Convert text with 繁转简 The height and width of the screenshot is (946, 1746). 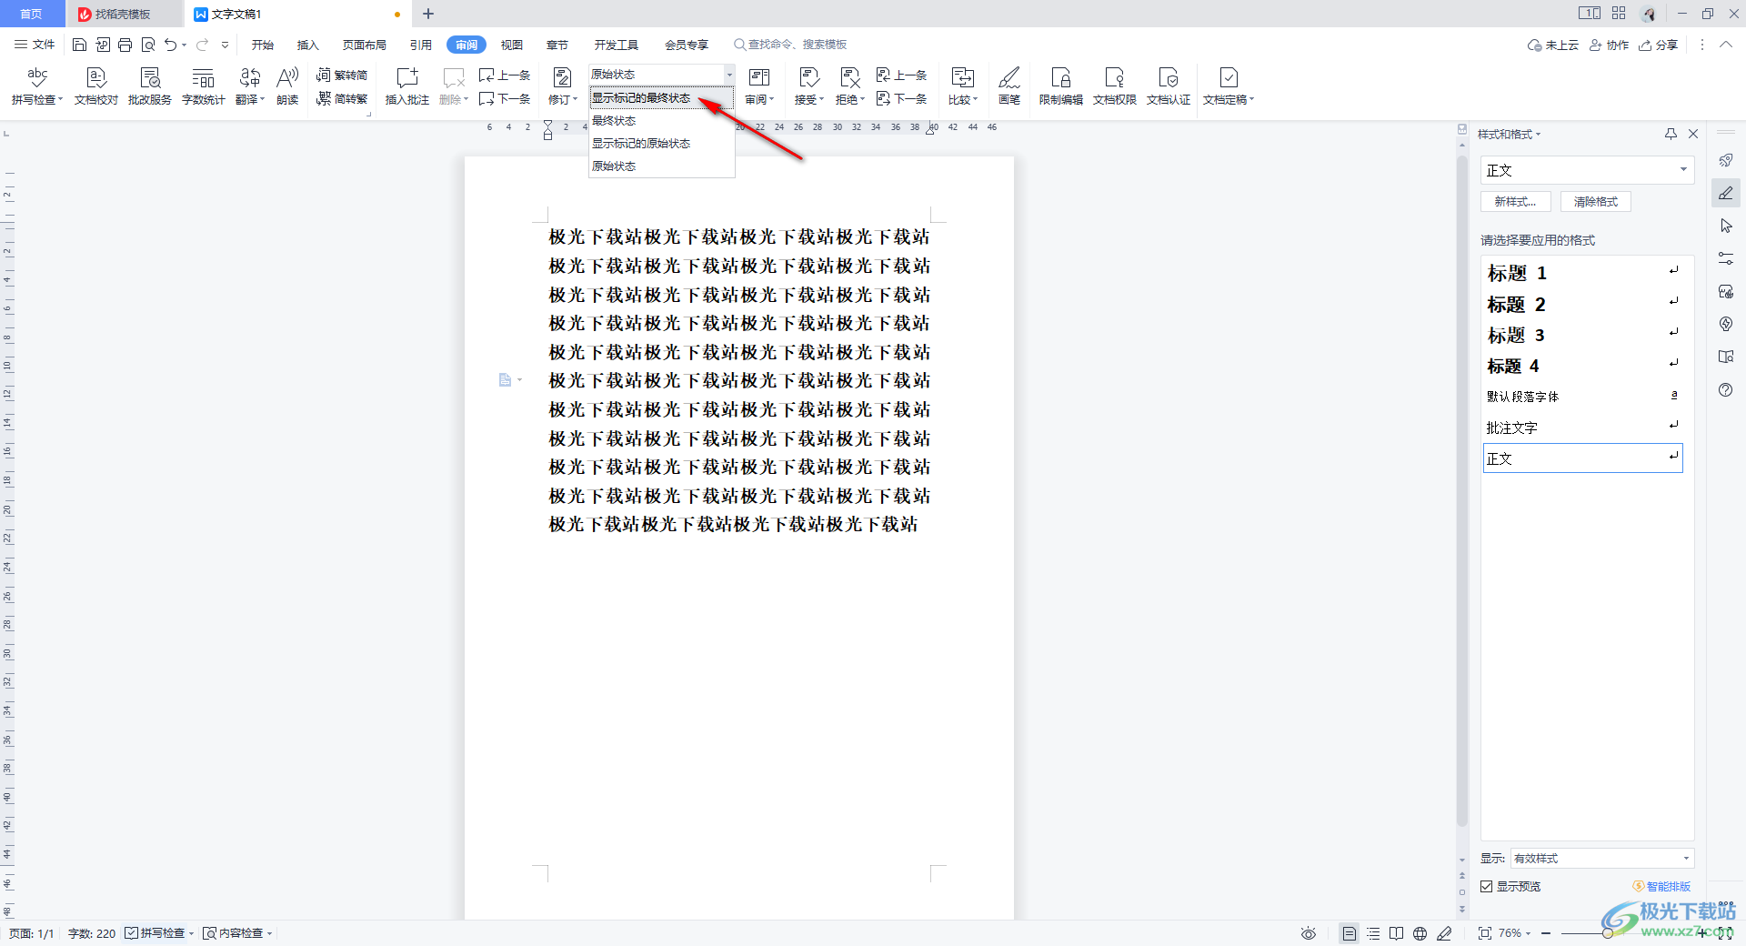click(342, 75)
